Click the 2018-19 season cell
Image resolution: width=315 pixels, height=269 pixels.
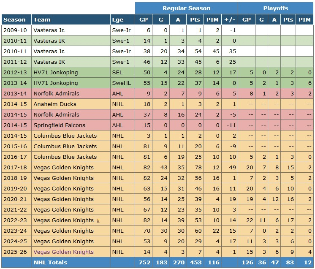pos(16,178)
